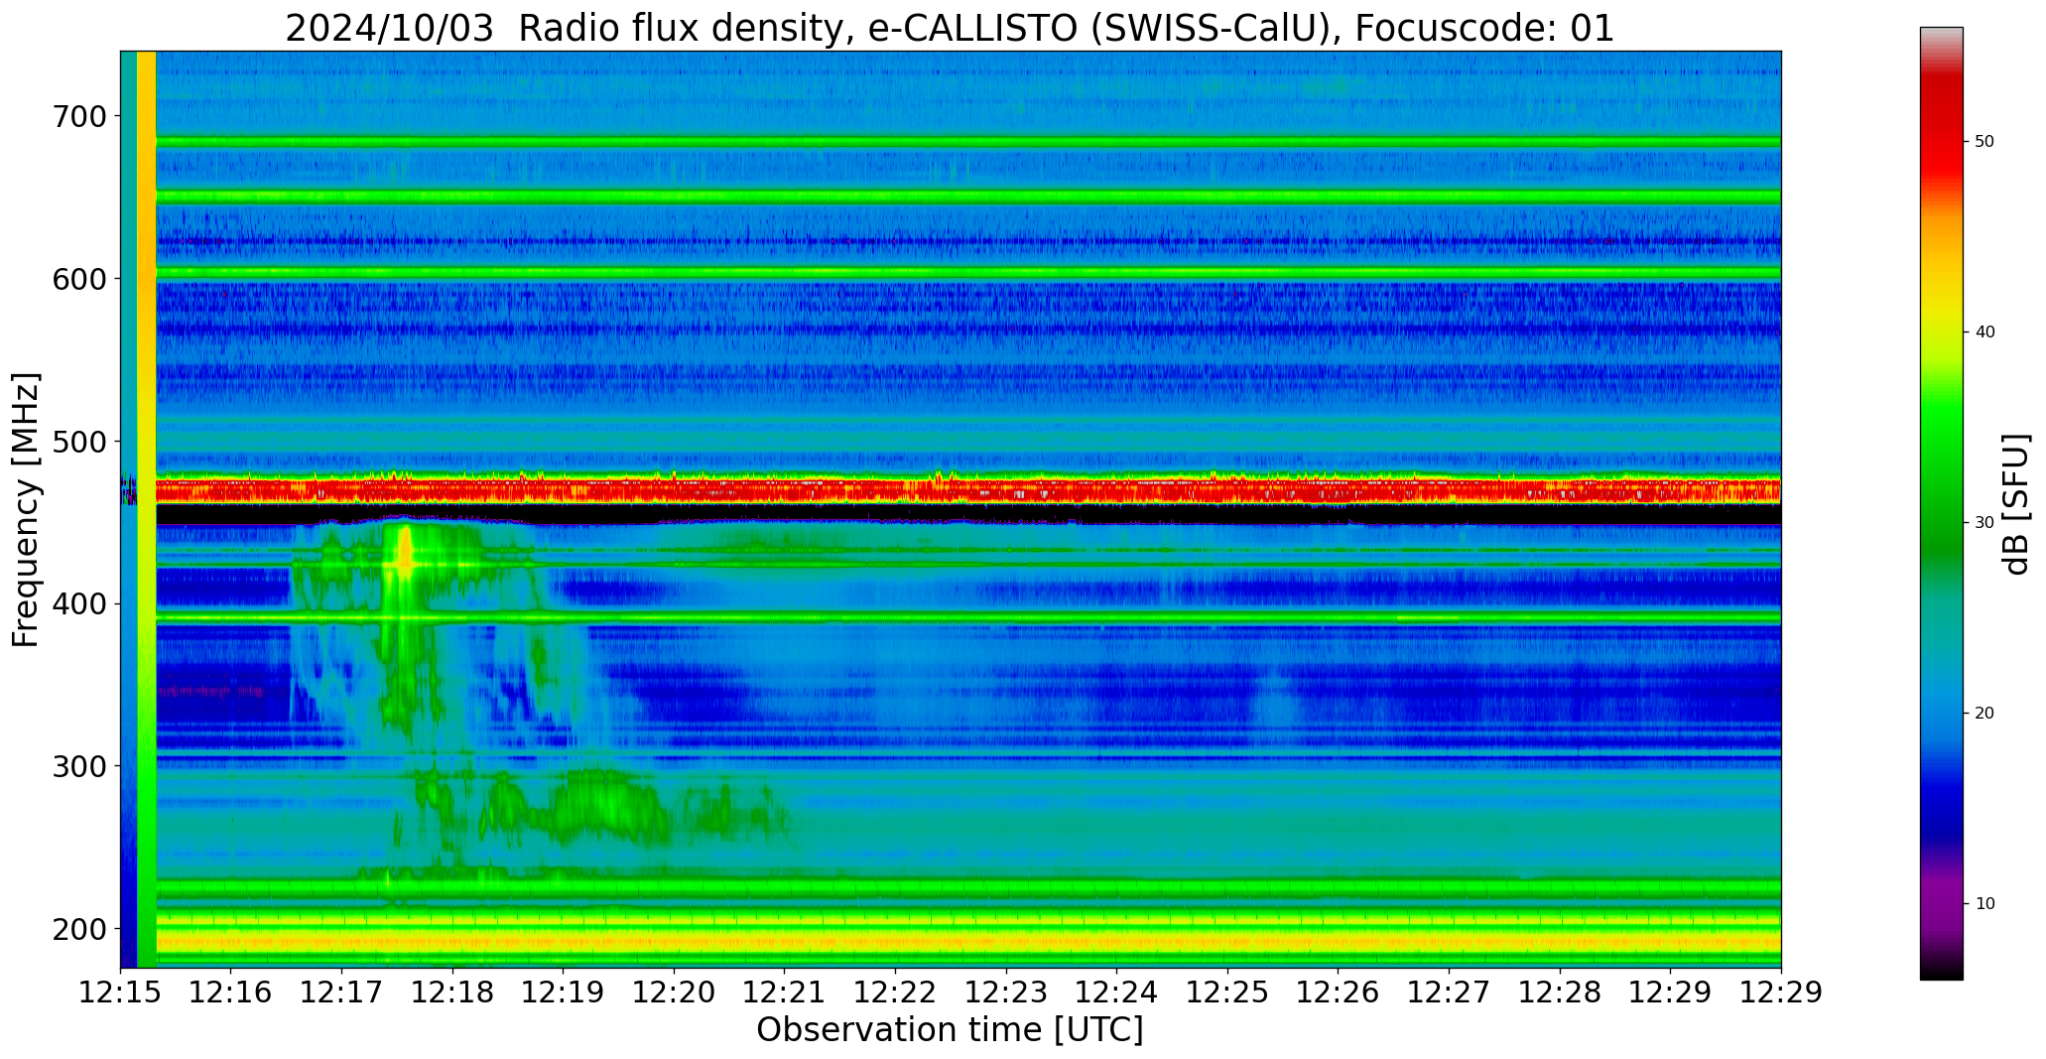This screenshot has width=2046, height=1059.
Task: Click the 'dB [SFU]' colorbar label
Action: point(2016,503)
